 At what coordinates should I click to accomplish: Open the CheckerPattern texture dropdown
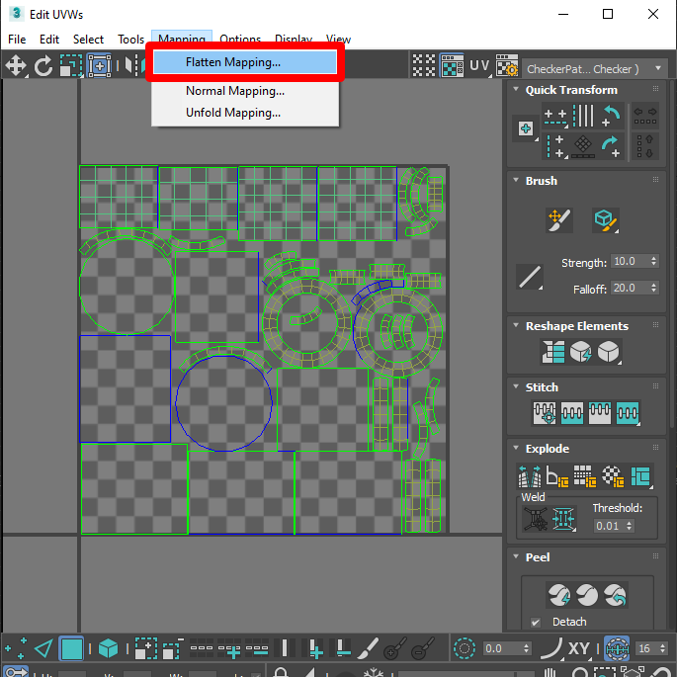[593, 68]
